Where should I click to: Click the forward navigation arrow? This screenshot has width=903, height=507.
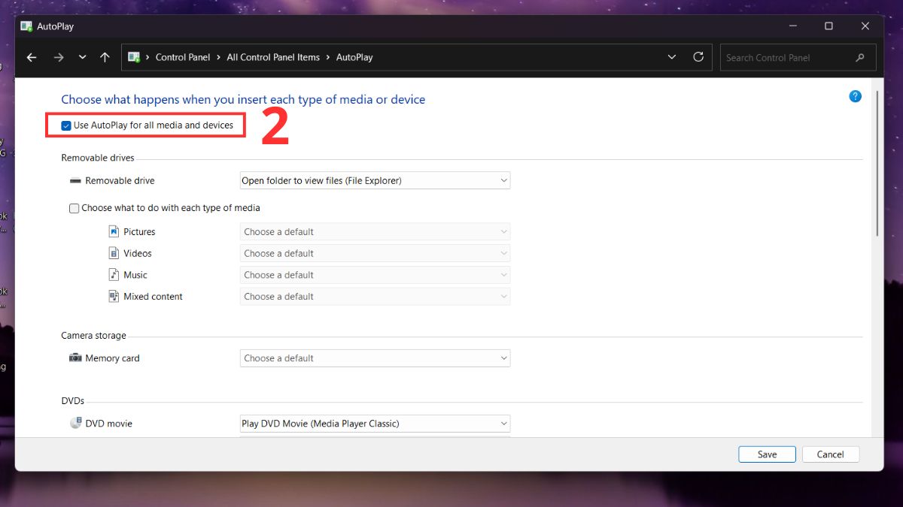59,57
